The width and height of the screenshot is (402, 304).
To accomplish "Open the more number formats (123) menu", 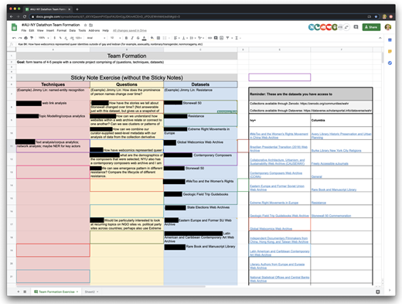I will point(79,38).
